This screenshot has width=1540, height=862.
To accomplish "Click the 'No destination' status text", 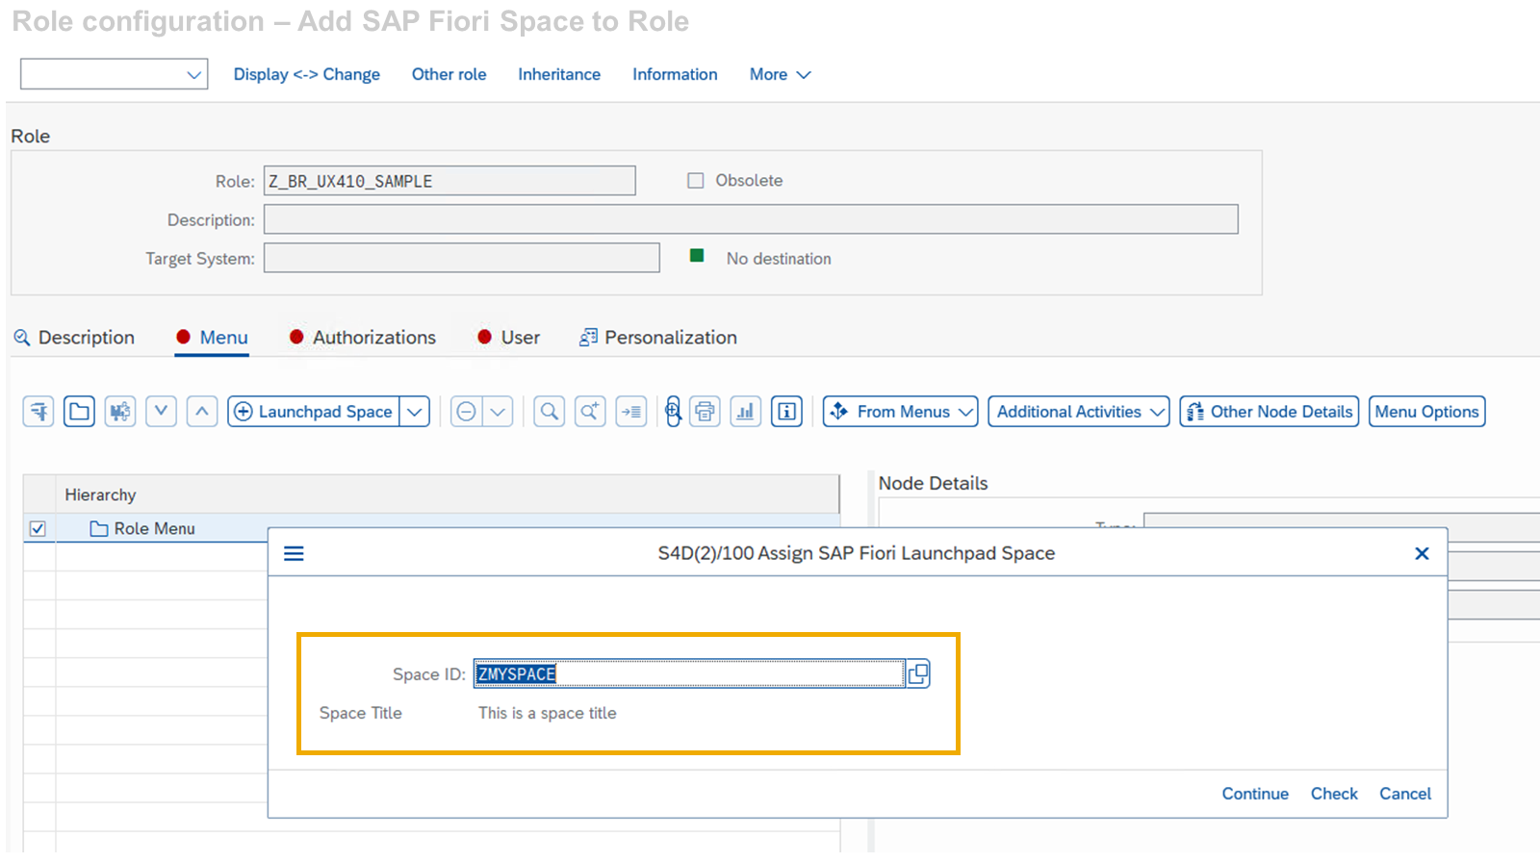I will (779, 259).
